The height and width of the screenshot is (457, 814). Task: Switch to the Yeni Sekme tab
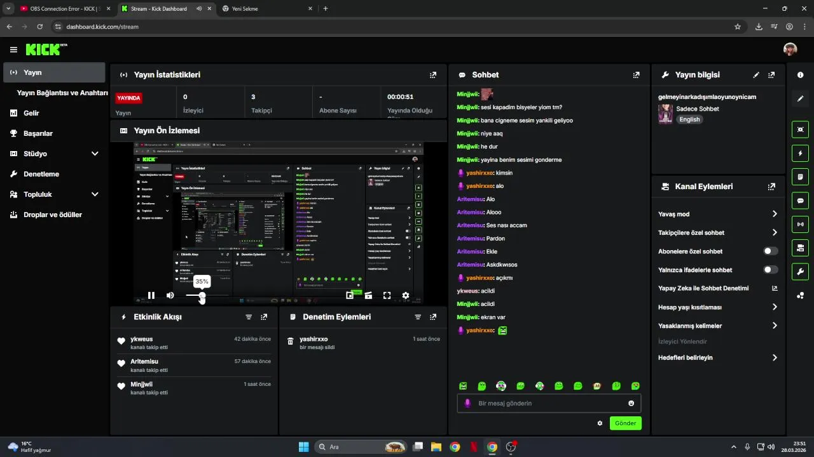(x=267, y=9)
